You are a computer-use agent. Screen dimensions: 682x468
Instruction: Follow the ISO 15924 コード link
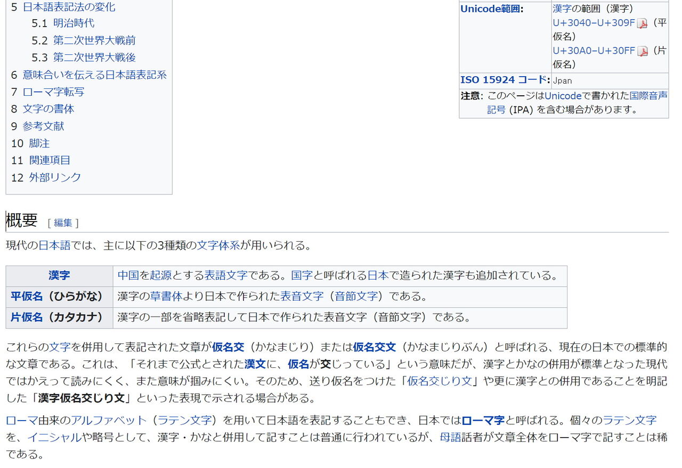[504, 80]
